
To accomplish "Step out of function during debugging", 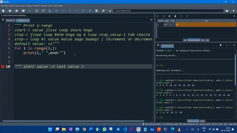I will click(x=77, y=11).
